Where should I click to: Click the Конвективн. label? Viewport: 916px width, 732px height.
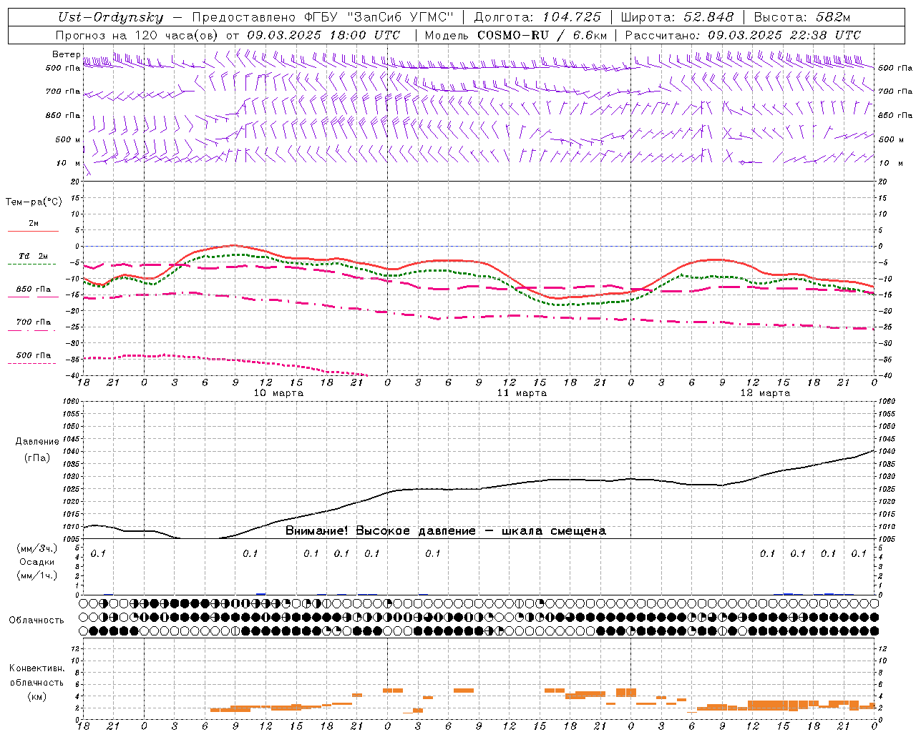[37, 668]
